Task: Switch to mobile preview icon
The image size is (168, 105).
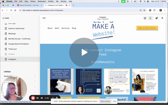Action: pos(150,18)
